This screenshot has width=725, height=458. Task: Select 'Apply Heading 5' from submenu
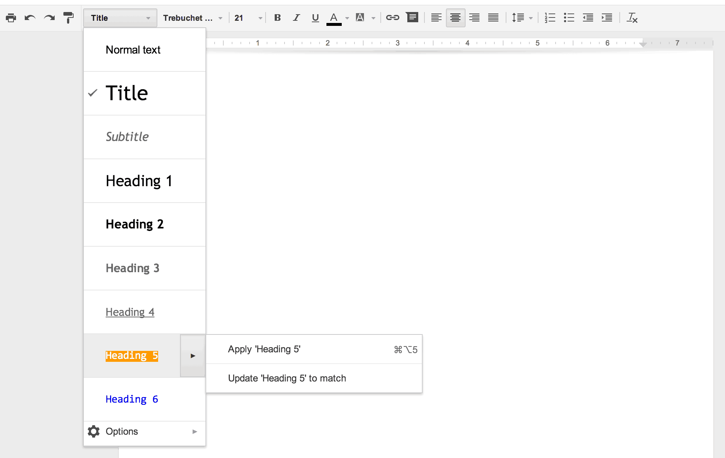click(x=264, y=349)
